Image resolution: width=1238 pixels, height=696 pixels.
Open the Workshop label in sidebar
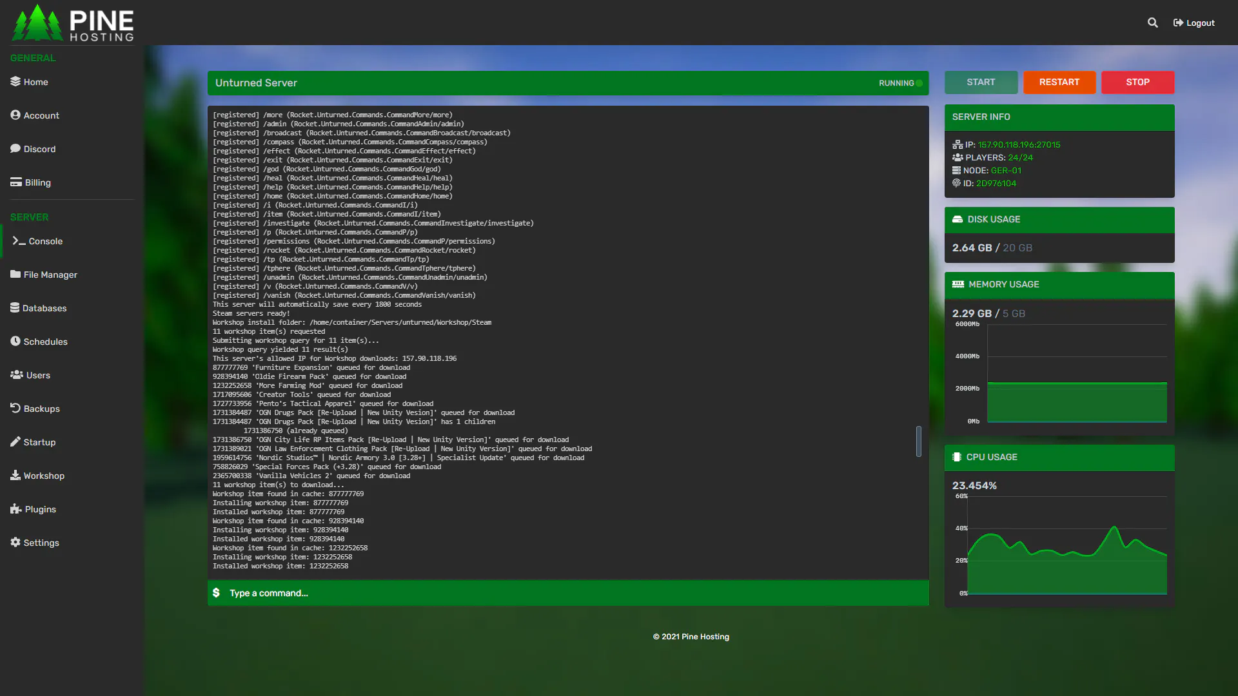coord(44,476)
